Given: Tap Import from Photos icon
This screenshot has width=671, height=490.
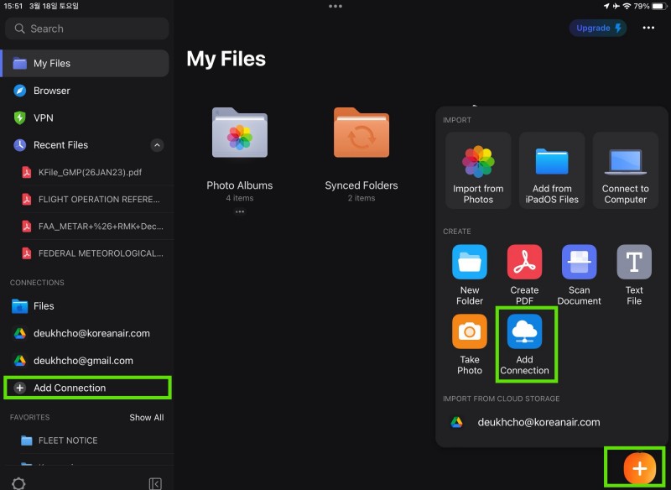Looking at the screenshot, I should [x=478, y=162].
